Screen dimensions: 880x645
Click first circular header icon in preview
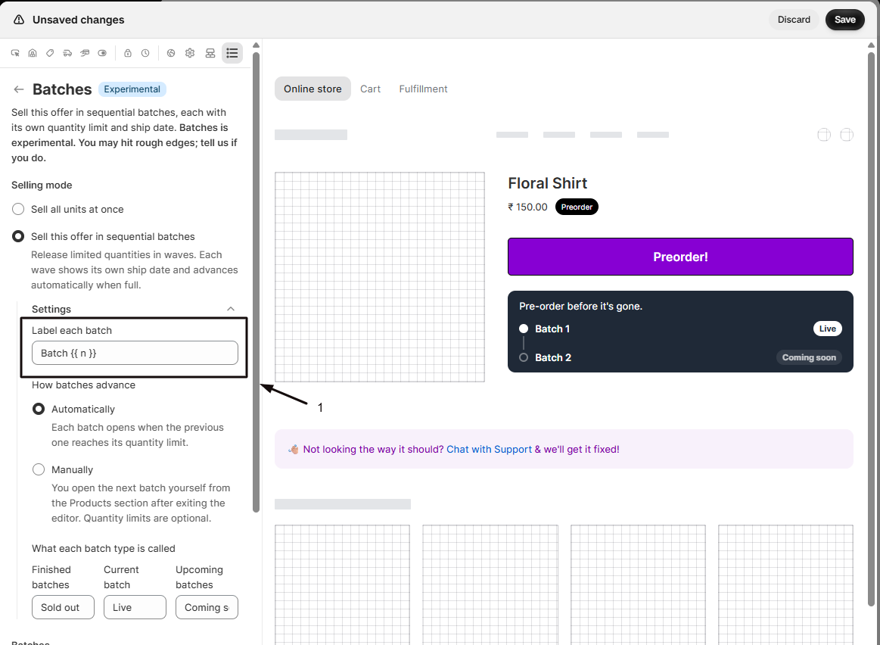(x=824, y=135)
